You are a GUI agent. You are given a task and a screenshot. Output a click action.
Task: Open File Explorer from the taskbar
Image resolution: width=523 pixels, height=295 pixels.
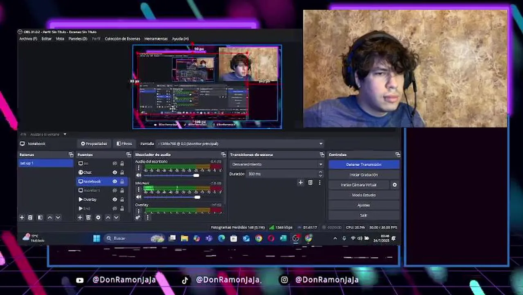185,238
